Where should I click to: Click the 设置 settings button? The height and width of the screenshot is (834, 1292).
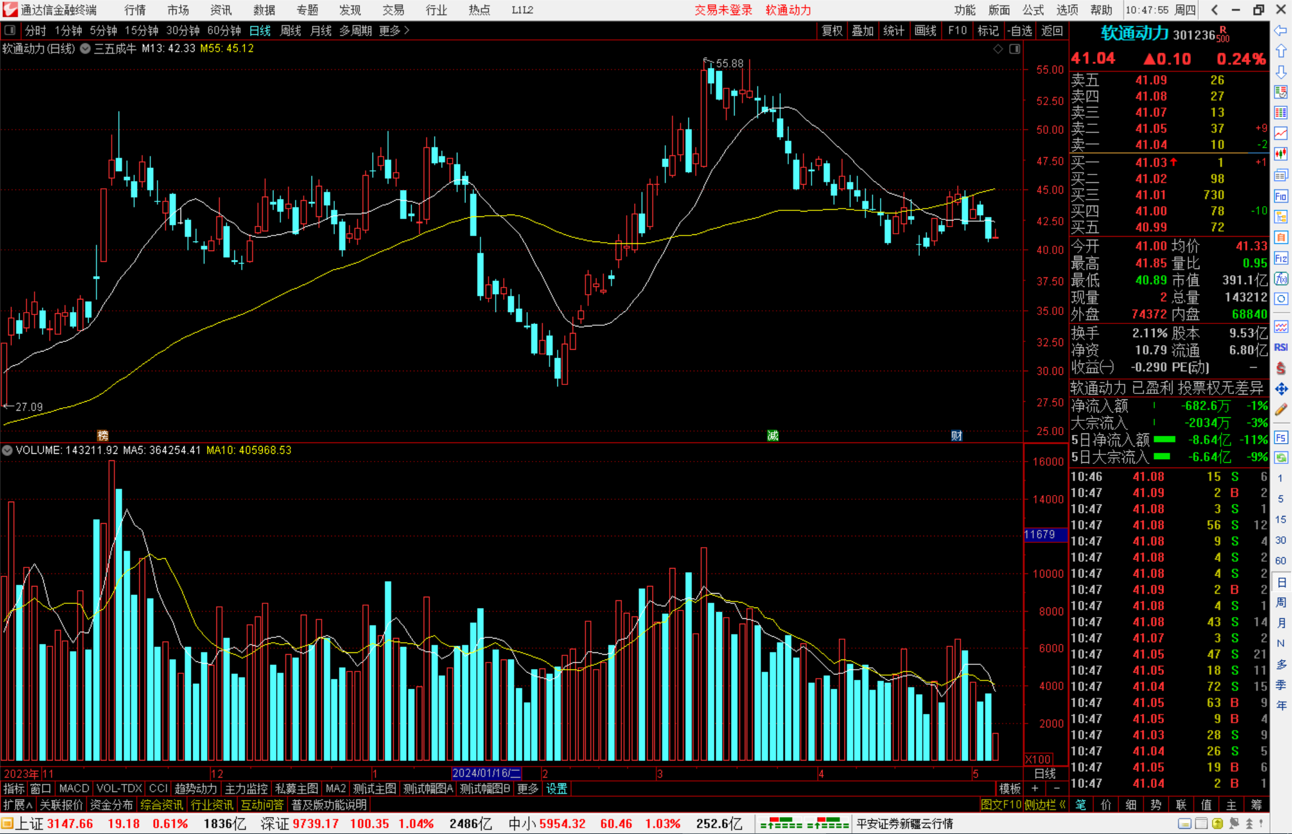coord(556,789)
